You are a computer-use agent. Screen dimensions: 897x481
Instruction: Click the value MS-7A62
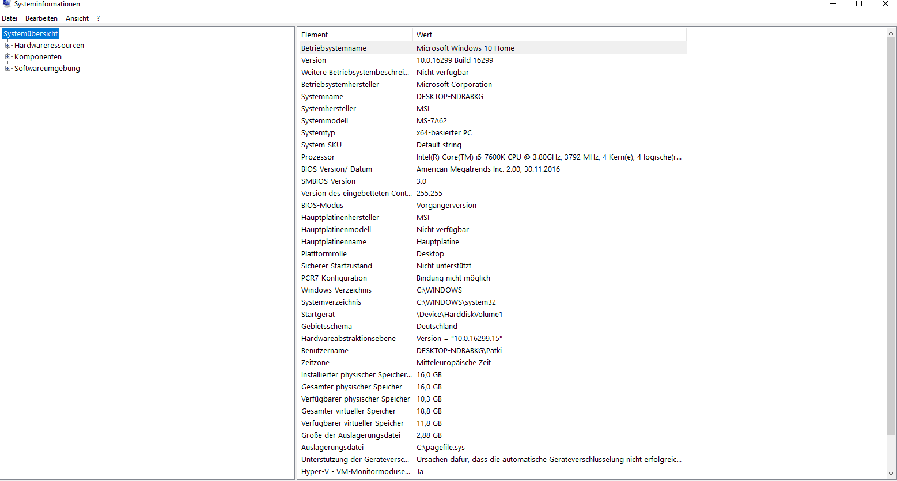point(432,121)
